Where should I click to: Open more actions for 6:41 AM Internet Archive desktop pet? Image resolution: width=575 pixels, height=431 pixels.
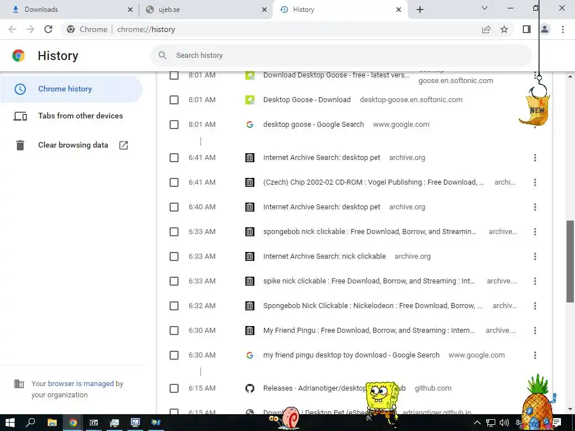click(535, 158)
